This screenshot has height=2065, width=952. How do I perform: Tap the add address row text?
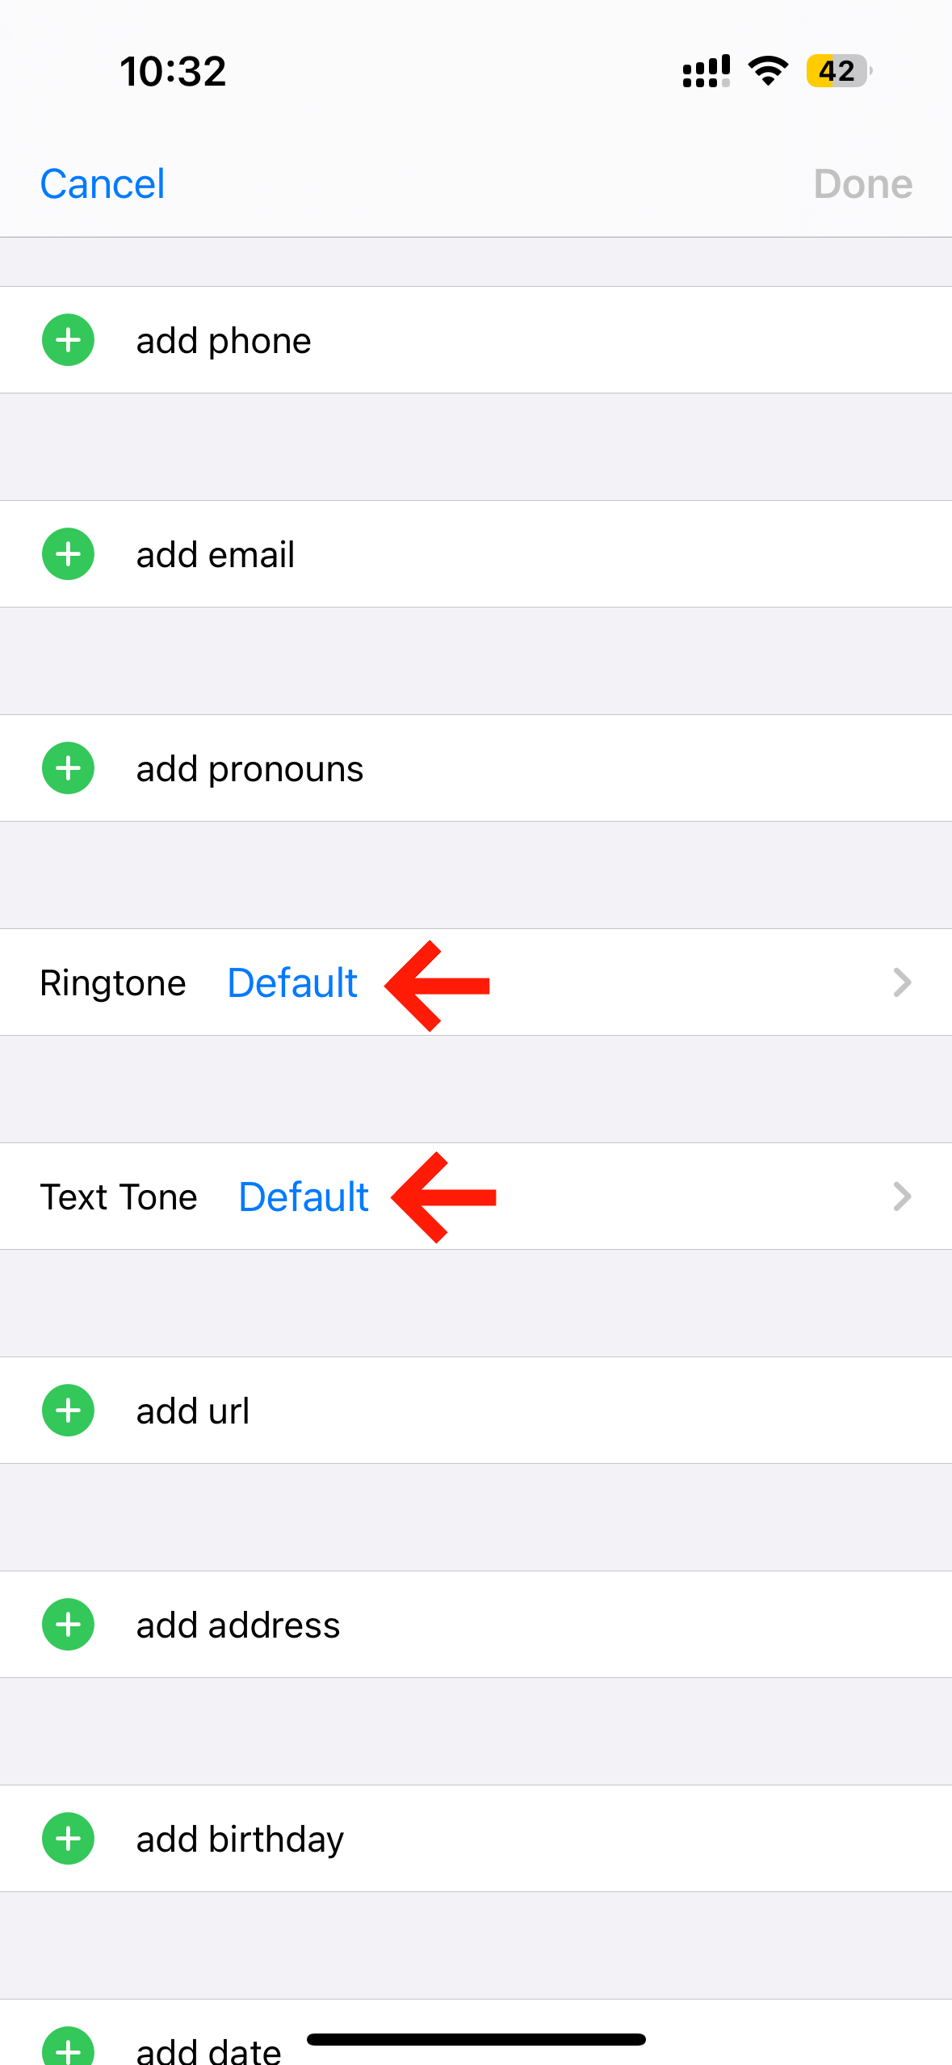(238, 1626)
